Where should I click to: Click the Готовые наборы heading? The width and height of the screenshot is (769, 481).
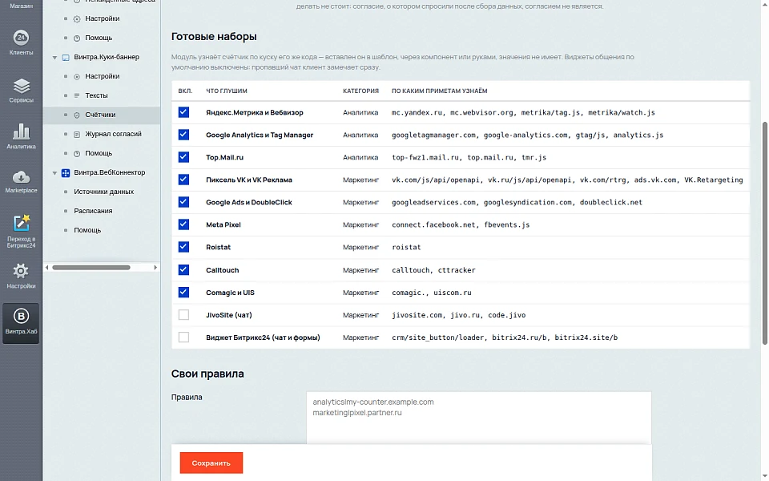[214, 36]
